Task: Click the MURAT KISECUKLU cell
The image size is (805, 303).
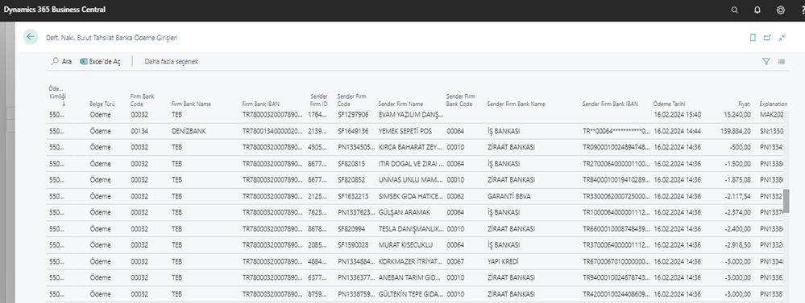Action: (x=405, y=245)
